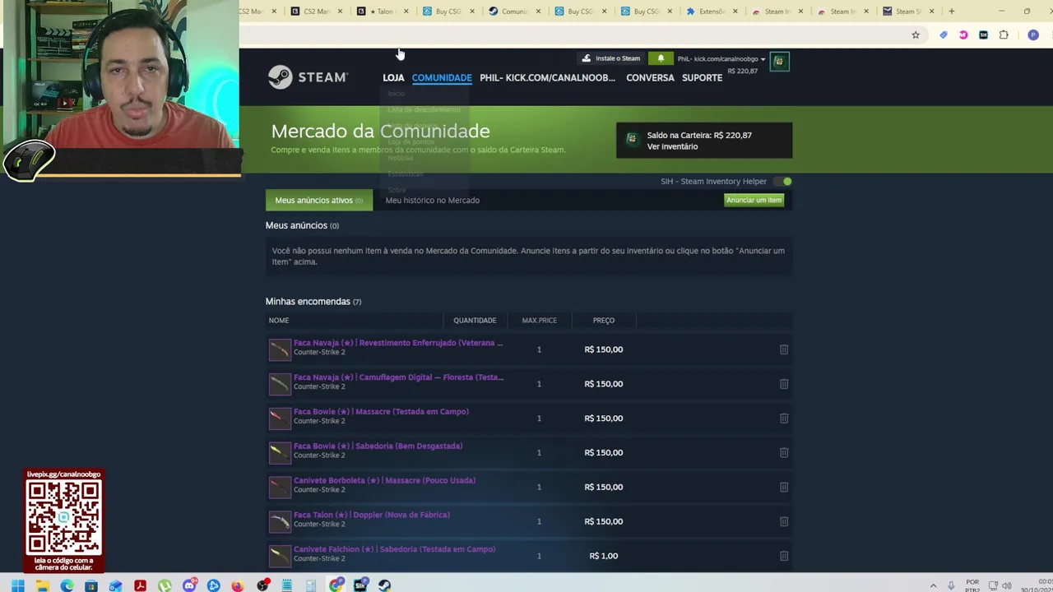The image size is (1053, 592).
Task: Open Faca Navaja Camuflagem Digital listing link
Action: pyautogui.click(x=398, y=377)
